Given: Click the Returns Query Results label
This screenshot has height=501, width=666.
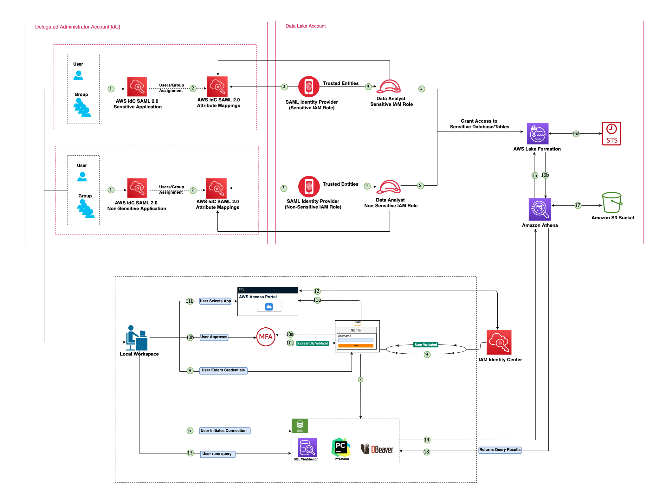Looking at the screenshot, I should pos(500,450).
